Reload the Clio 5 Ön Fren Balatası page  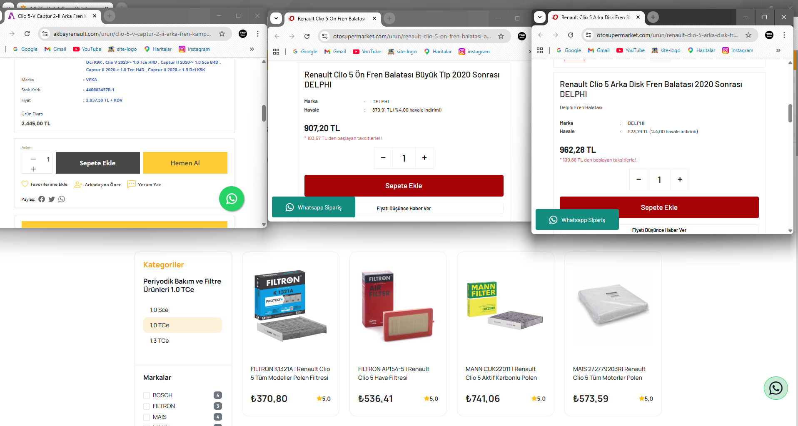coord(307,36)
